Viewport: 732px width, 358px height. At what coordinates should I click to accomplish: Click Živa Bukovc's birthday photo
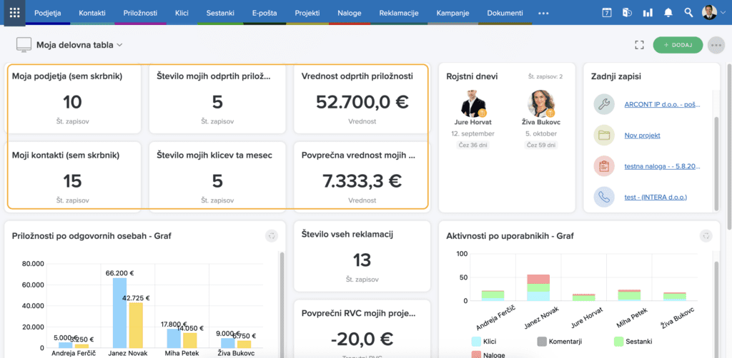[x=541, y=104]
